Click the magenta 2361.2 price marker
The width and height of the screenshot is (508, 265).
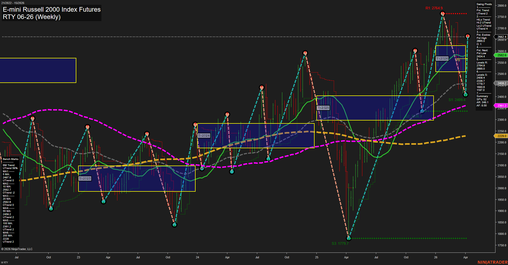click(501, 106)
